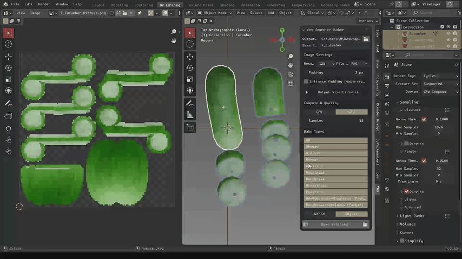Select CPU compute option
The image size is (462, 259).
[319, 112]
